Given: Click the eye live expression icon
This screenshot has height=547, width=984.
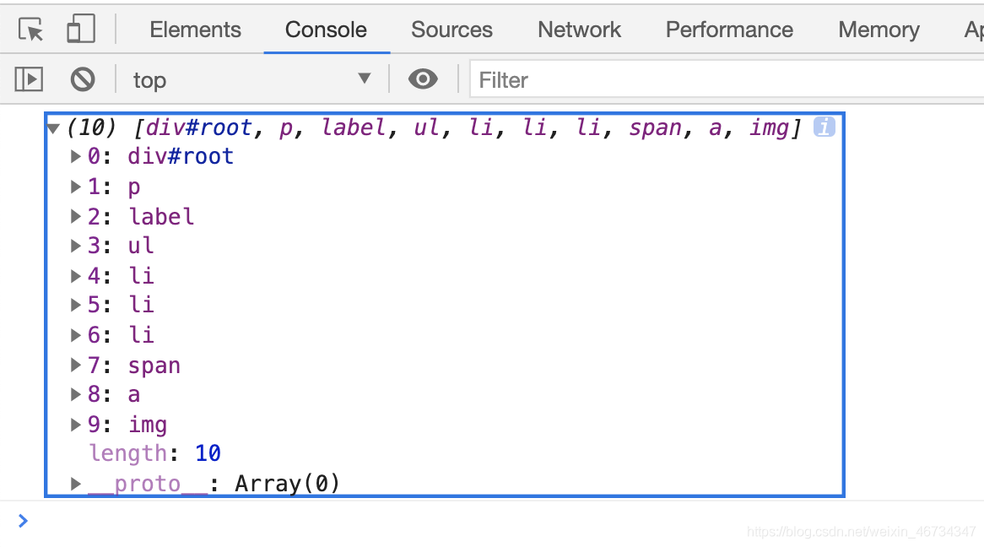Looking at the screenshot, I should point(423,79).
